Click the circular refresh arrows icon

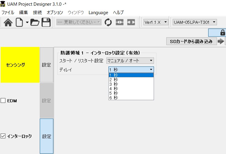click(108, 23)
